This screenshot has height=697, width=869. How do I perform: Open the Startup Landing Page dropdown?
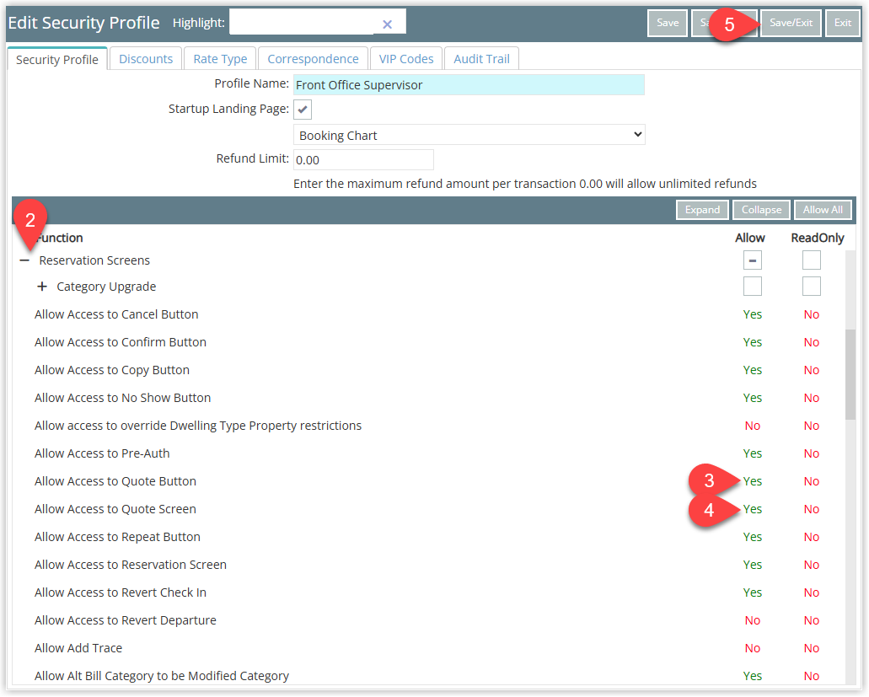click(x=469, y=135)
